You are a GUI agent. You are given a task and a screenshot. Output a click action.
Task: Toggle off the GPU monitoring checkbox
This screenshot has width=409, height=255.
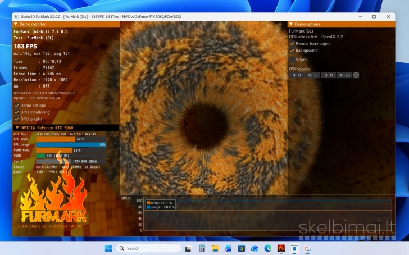17,112
